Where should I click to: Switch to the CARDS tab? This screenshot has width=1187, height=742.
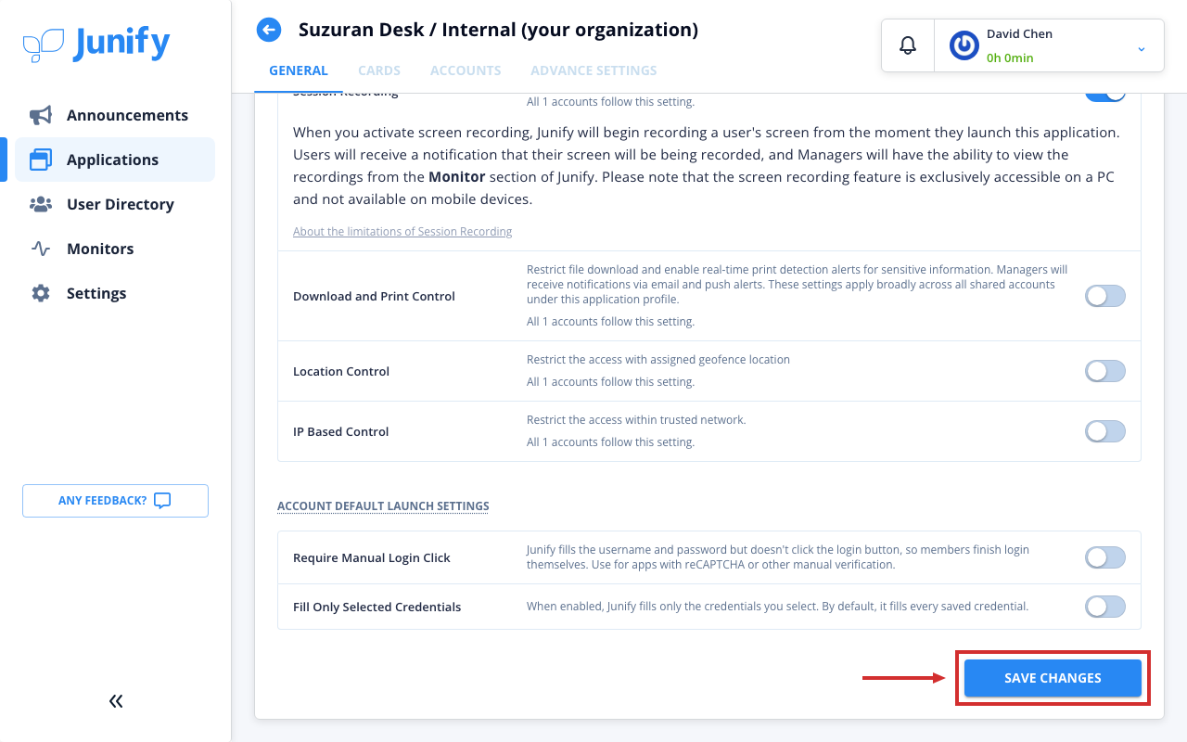[379, 70]
